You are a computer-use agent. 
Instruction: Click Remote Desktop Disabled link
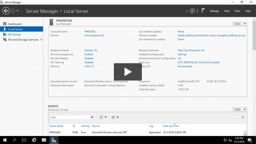click(x=89, y=59)
